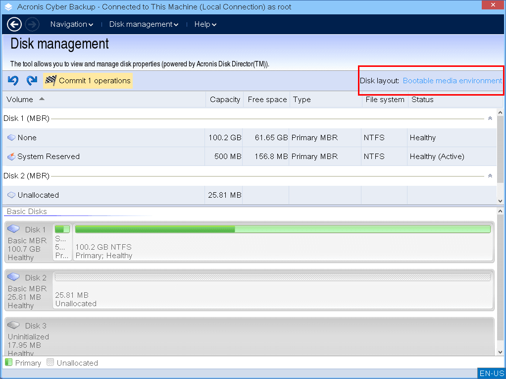This screenshot has width=506, height=379.
Task: Open the Navigation menu
Action: coord(72,24)
